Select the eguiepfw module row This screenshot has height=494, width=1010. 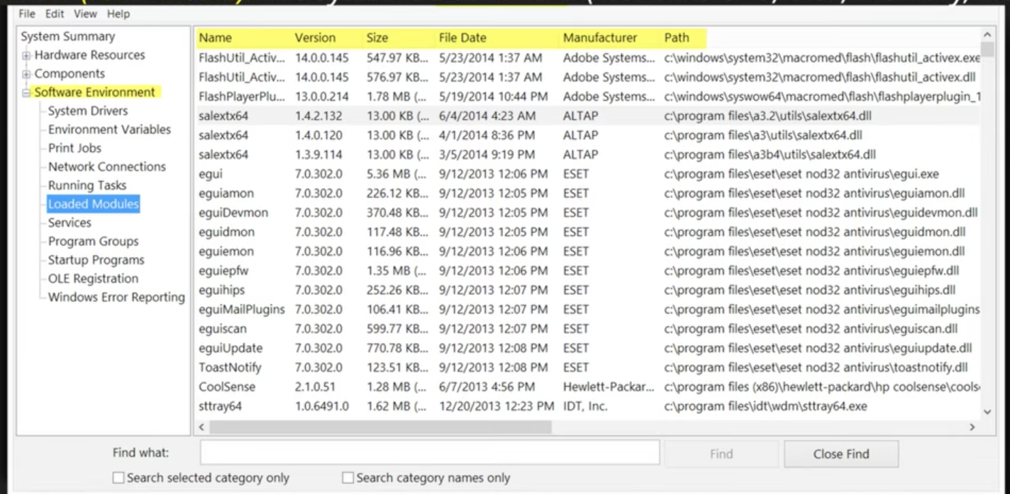pos(588,271)
